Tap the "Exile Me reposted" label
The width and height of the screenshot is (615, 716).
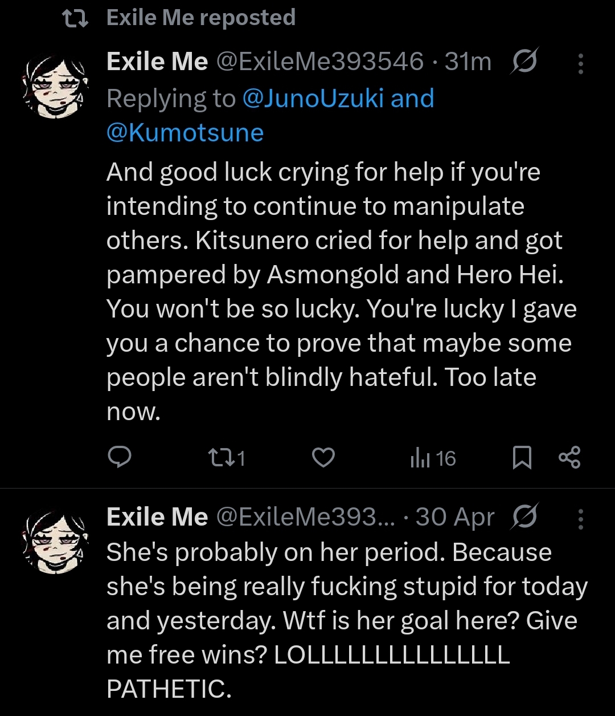pyautogui.click(x=201, y=18)
